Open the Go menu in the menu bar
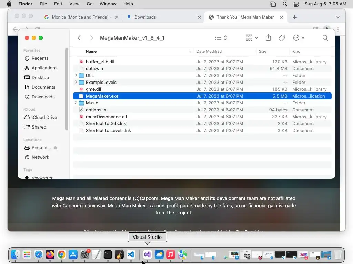 click(89, 4)
